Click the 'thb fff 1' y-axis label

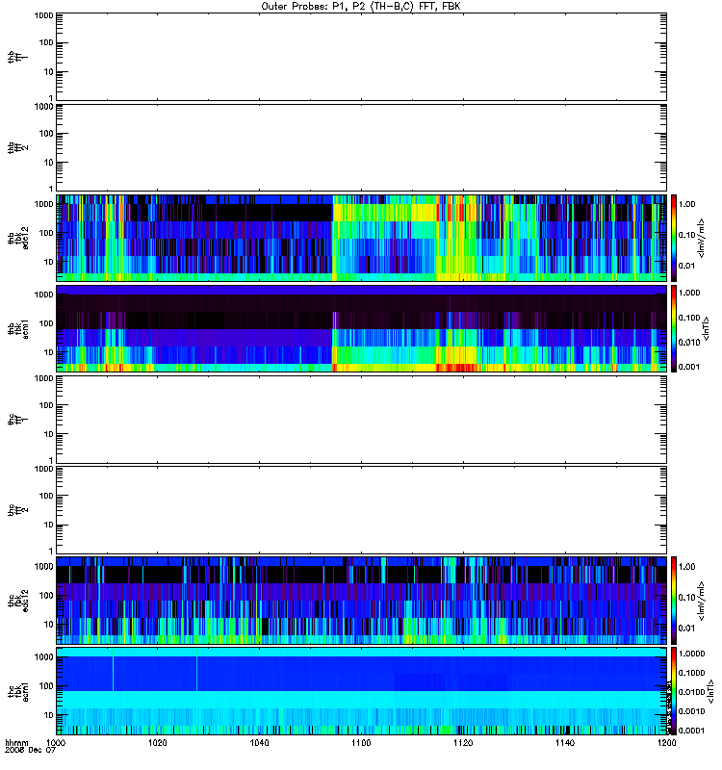click(17, 57)
